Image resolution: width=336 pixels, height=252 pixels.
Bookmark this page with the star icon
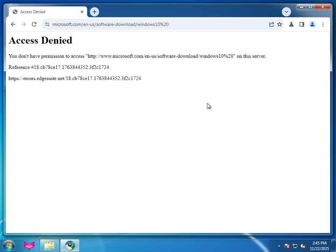click(280, 24)
